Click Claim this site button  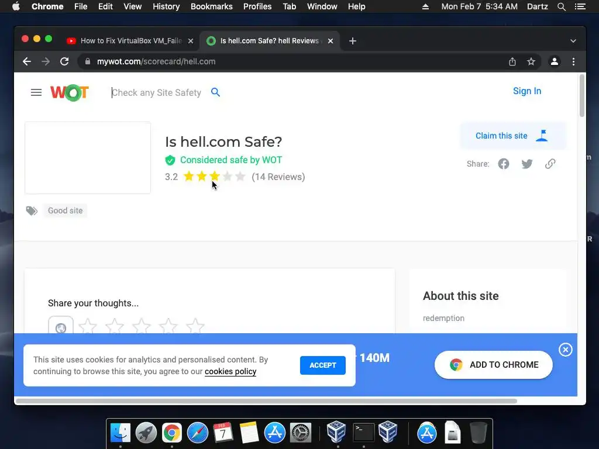pyautogui.click(x=512, y=136)
